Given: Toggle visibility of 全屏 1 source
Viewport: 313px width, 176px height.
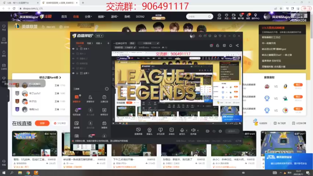Looking at the screenshot, I should point(73,73).
